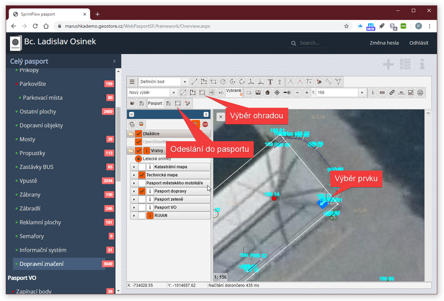Click the print map icon
This screenshot has height=301, width=444.
420,93
